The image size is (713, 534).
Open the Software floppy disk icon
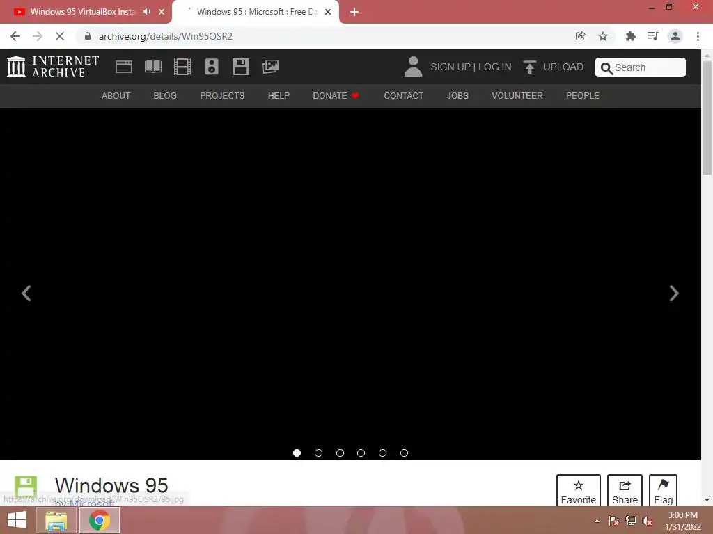(x=240, y=67)
